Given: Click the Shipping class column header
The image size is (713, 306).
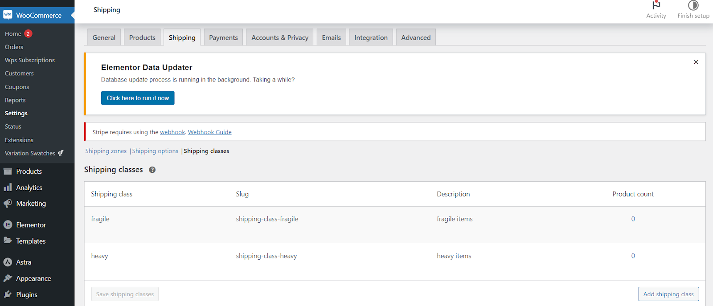Looking at the screenshot, I should pyautogui.click(x=111, y=194).
